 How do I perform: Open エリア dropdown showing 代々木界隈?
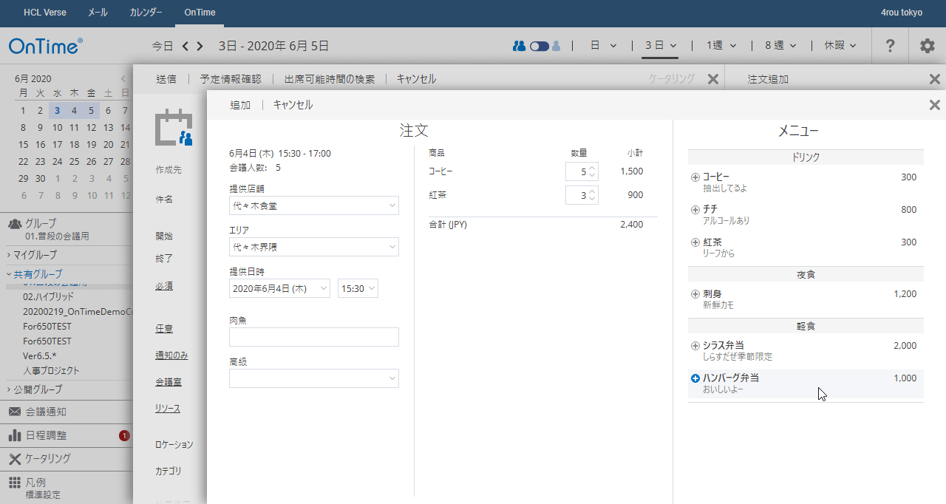pyautogui.click(x=313, y=247)
